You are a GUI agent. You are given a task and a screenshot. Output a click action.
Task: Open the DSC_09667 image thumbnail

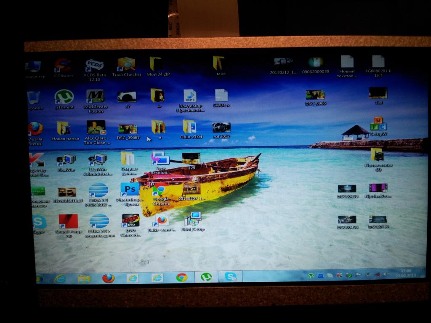(128, 129)
